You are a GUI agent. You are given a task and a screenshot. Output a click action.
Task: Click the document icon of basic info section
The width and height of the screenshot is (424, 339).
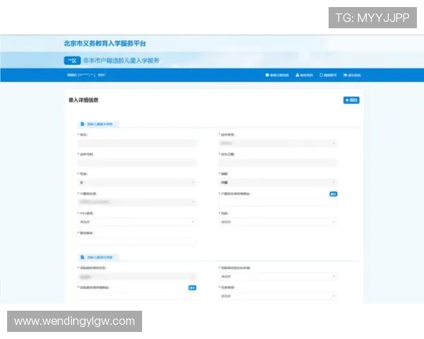(83, 124)
